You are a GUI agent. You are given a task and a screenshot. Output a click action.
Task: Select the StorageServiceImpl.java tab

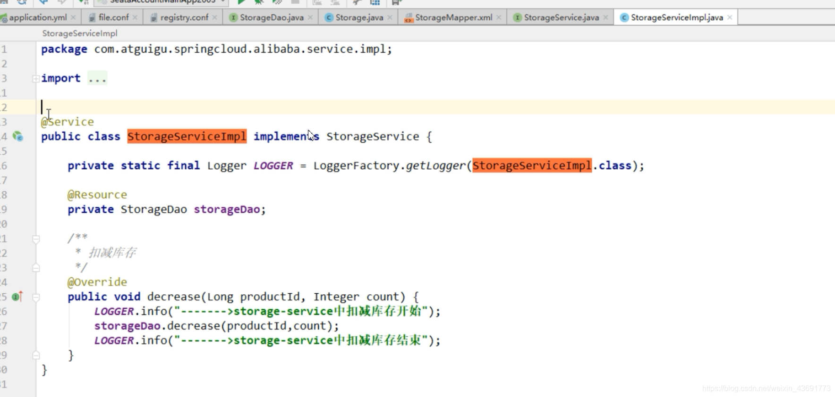(x=677, y=17)
